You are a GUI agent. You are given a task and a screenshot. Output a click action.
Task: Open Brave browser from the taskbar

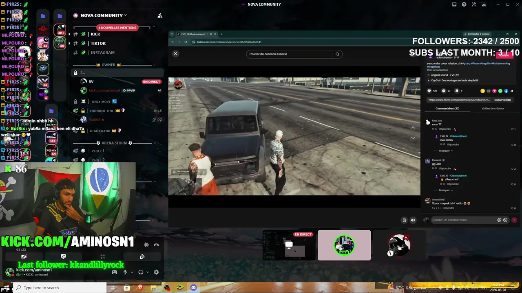140,288
